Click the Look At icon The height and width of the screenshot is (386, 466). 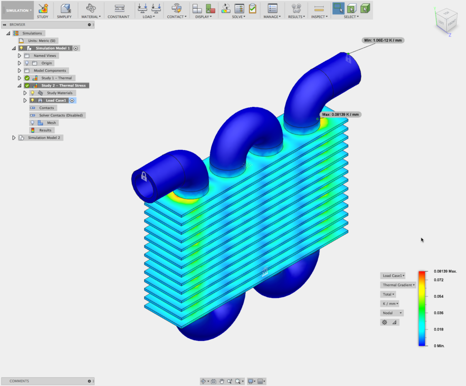[x=213, y=381]
